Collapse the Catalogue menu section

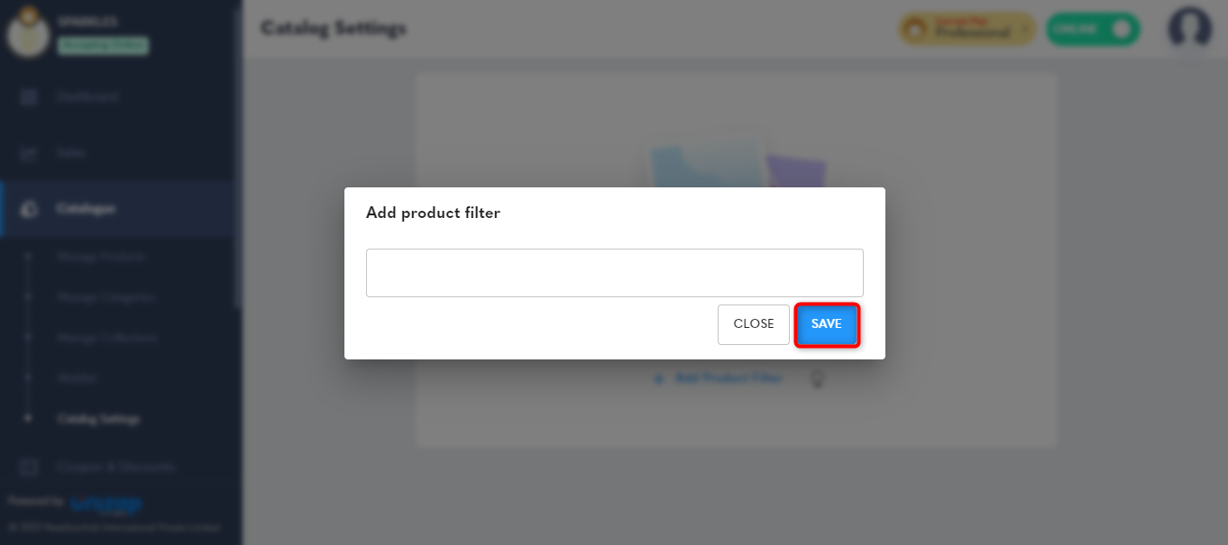122,209
